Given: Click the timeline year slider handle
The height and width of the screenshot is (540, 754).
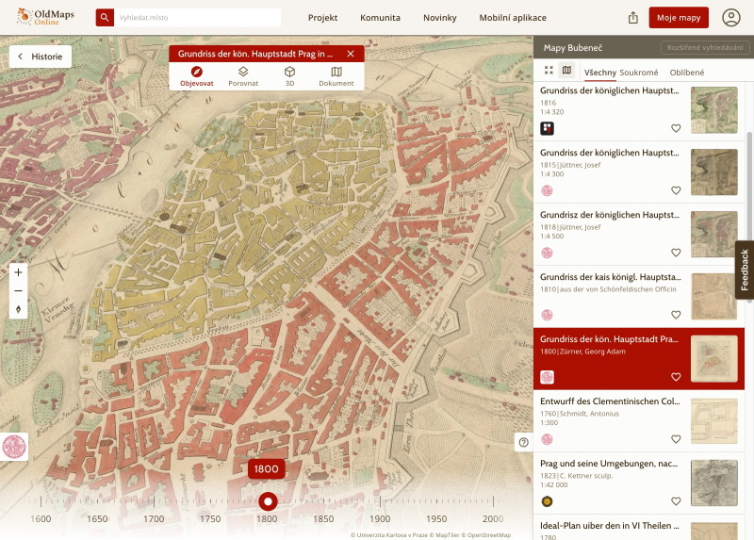Looking at the screenshot, I should pos(268,500).
